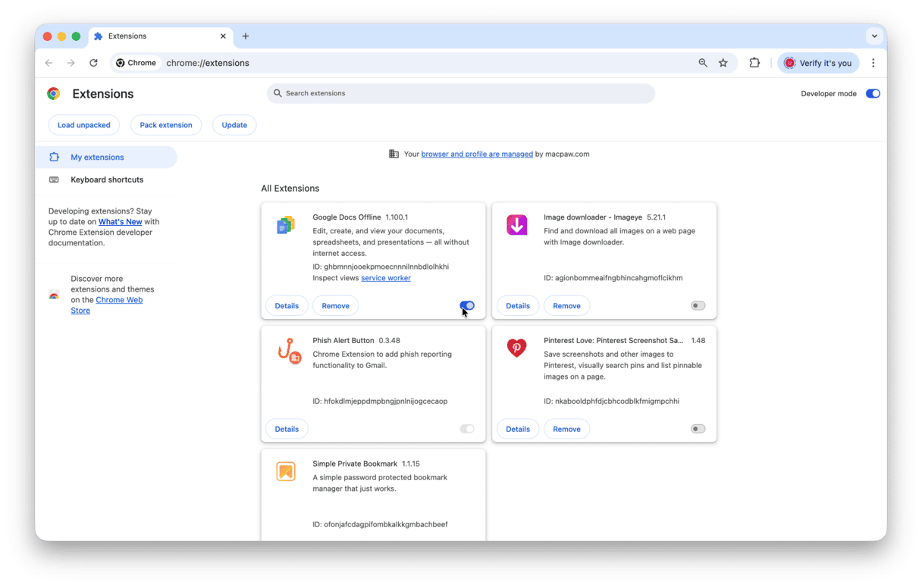Click the Search extensions field
The width and height of the screenshot is (922, 587).
[x=460, y=93]
